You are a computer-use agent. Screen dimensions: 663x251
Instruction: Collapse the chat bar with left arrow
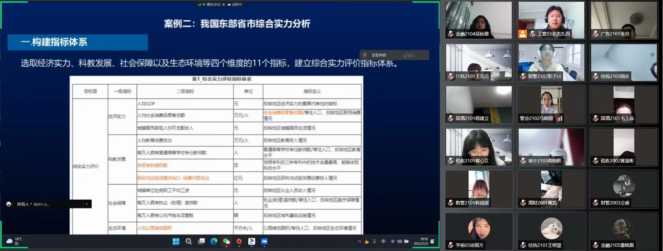click(87, 204)
